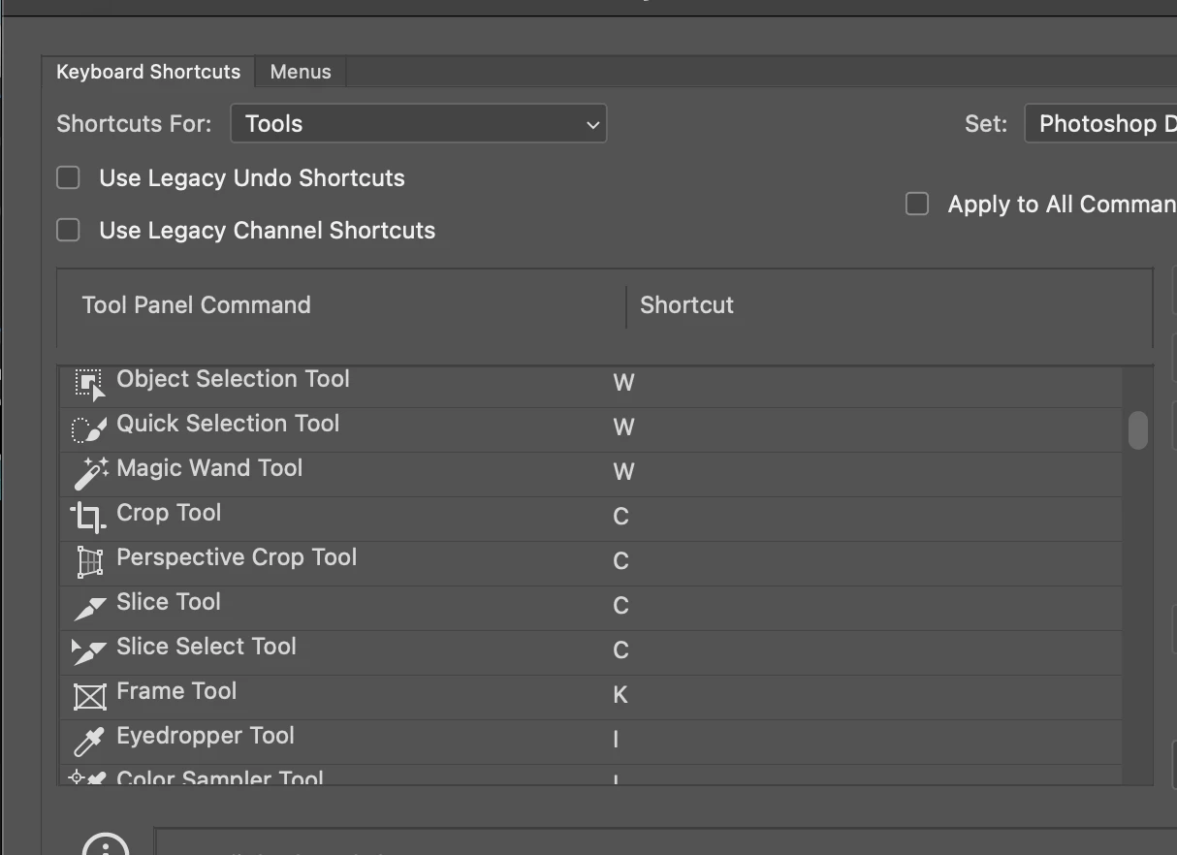Image resolution: width=1177 pixels, height=855 pixels.
Task: Click the Object Selection Tool icon
Action: coord(89,384)
